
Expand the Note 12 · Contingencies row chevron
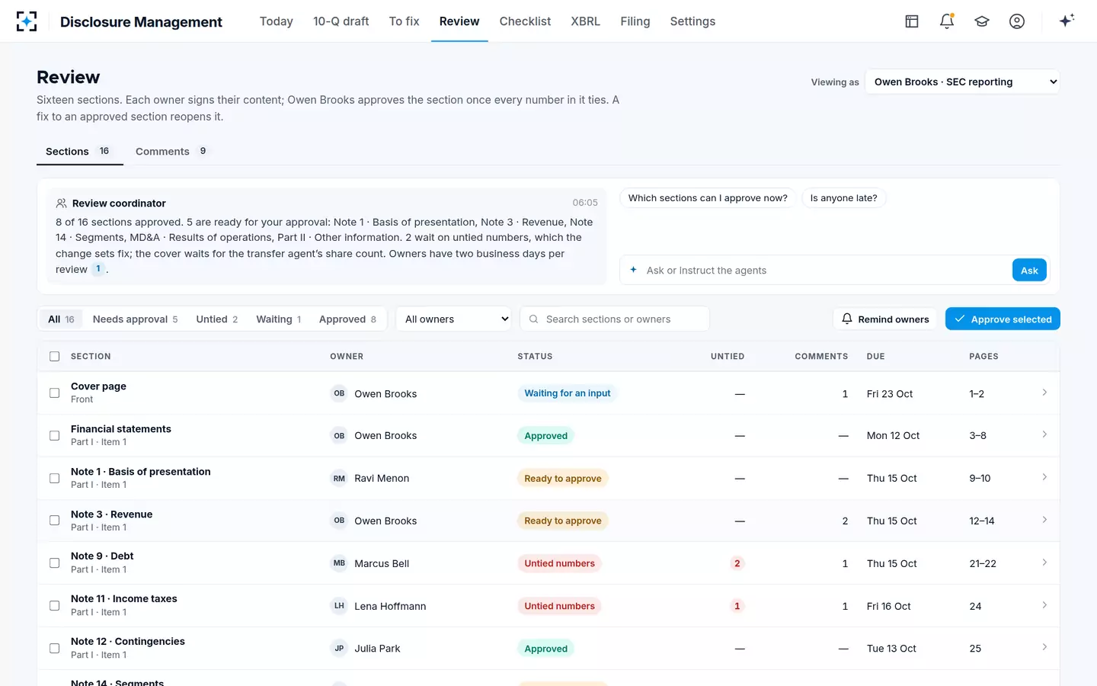pos(1044,648)
